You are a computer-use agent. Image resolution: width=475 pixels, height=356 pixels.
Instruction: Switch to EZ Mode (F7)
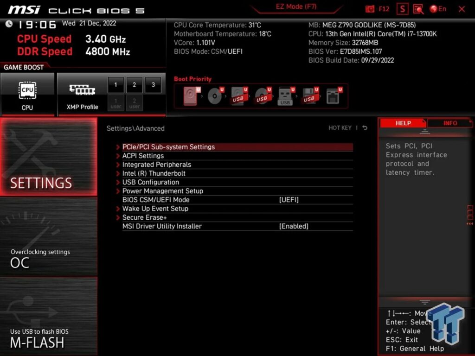click(296, 6)
